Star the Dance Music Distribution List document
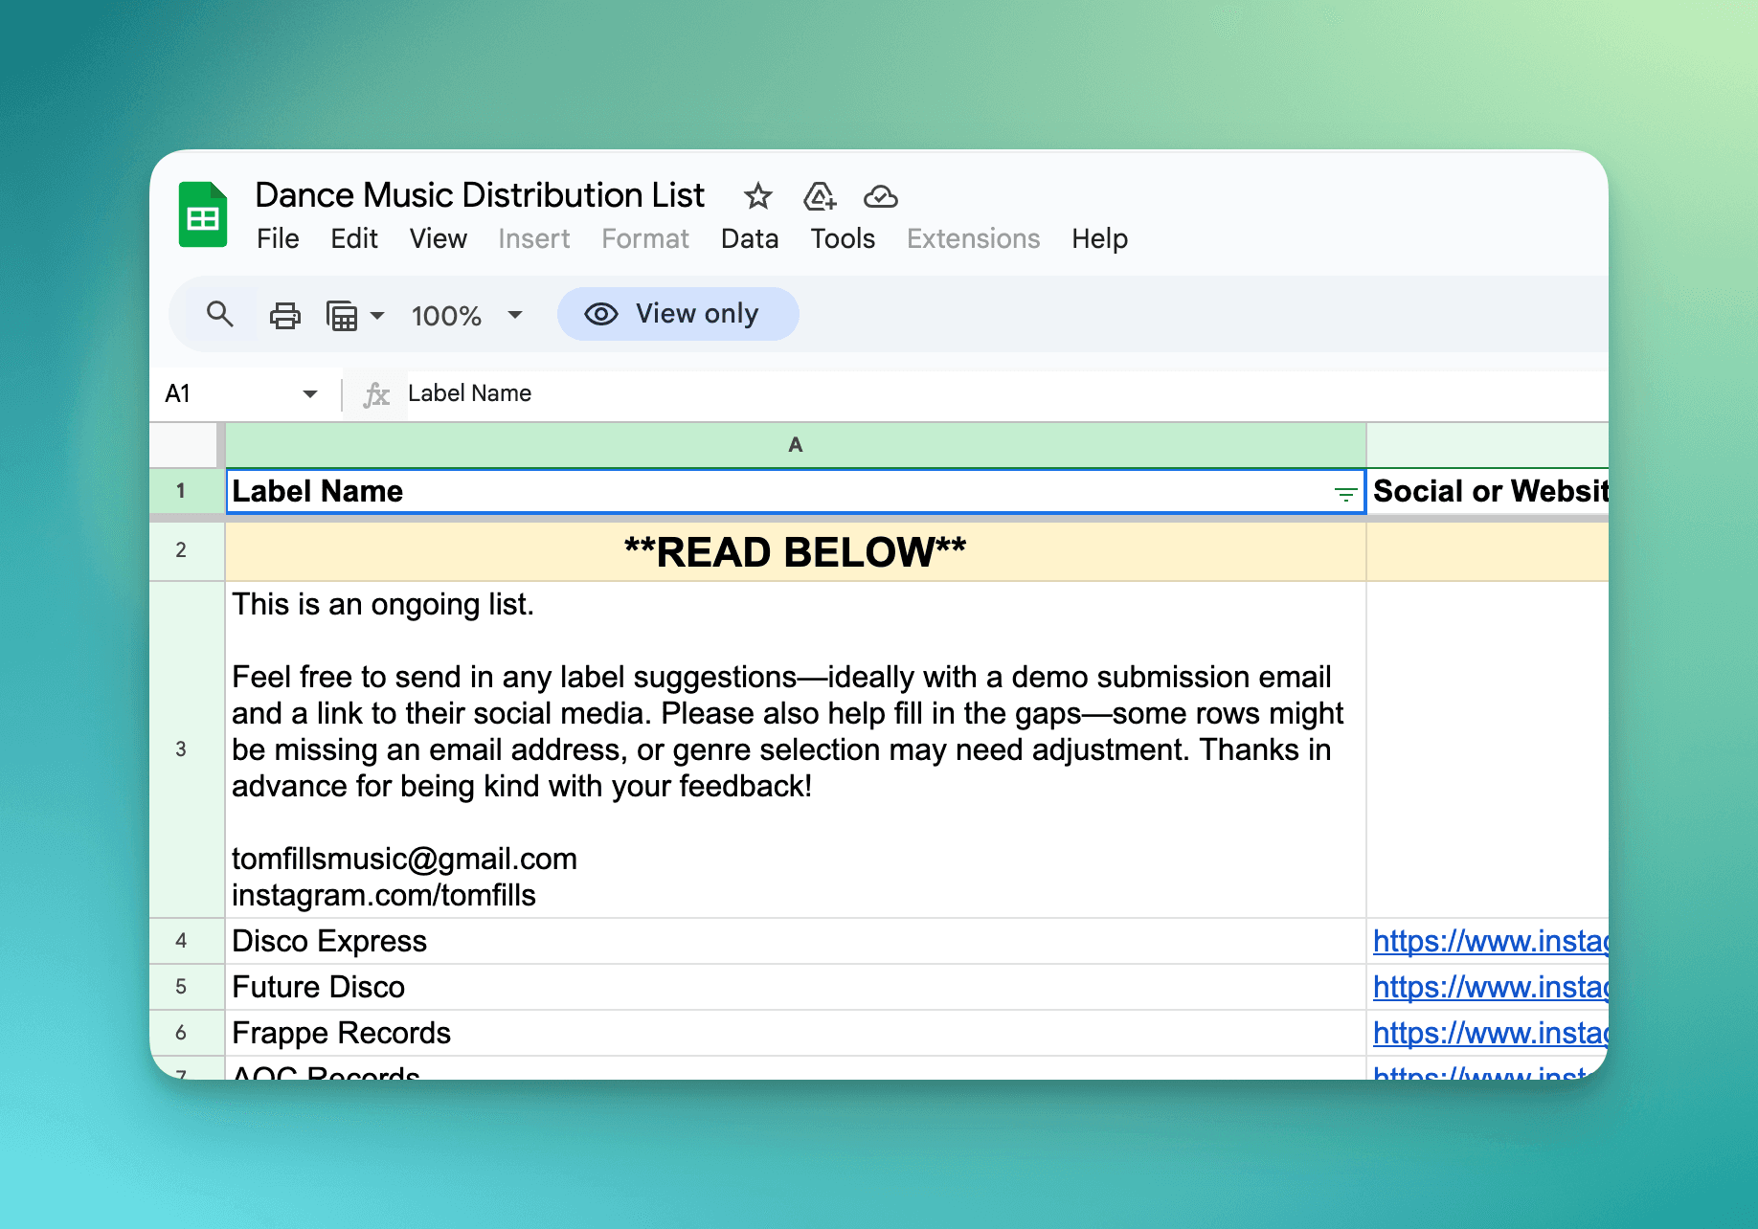1758x1229 pixels. [757, 196]
